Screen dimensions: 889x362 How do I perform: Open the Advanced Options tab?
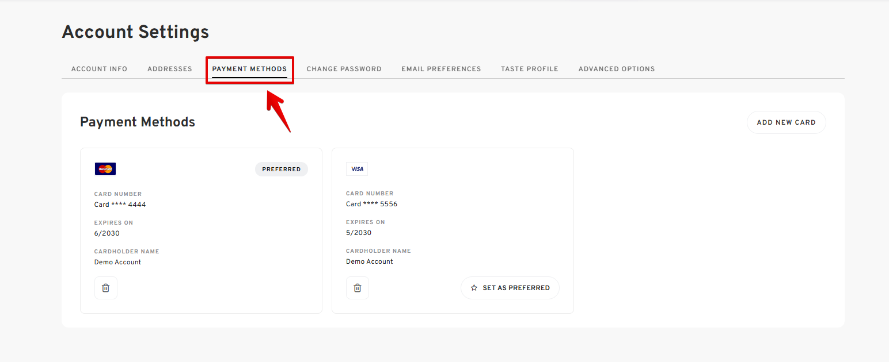(616, 69)
